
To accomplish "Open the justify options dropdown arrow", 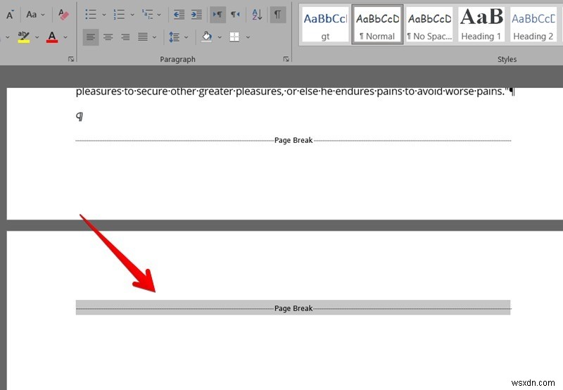I will pyautogui.click(x=154, y=37).
